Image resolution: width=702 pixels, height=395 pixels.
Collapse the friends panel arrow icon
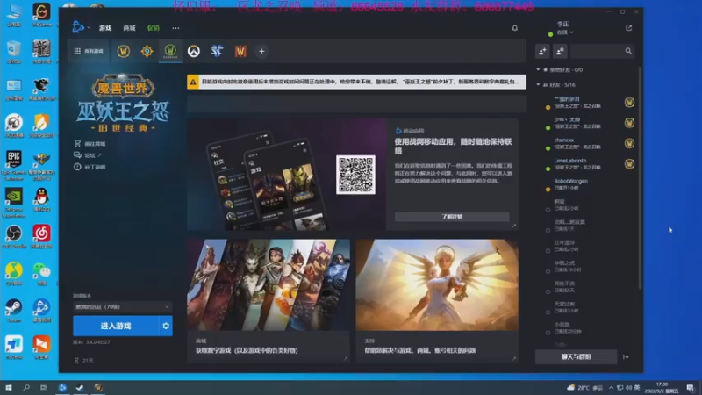coord(626,357)
